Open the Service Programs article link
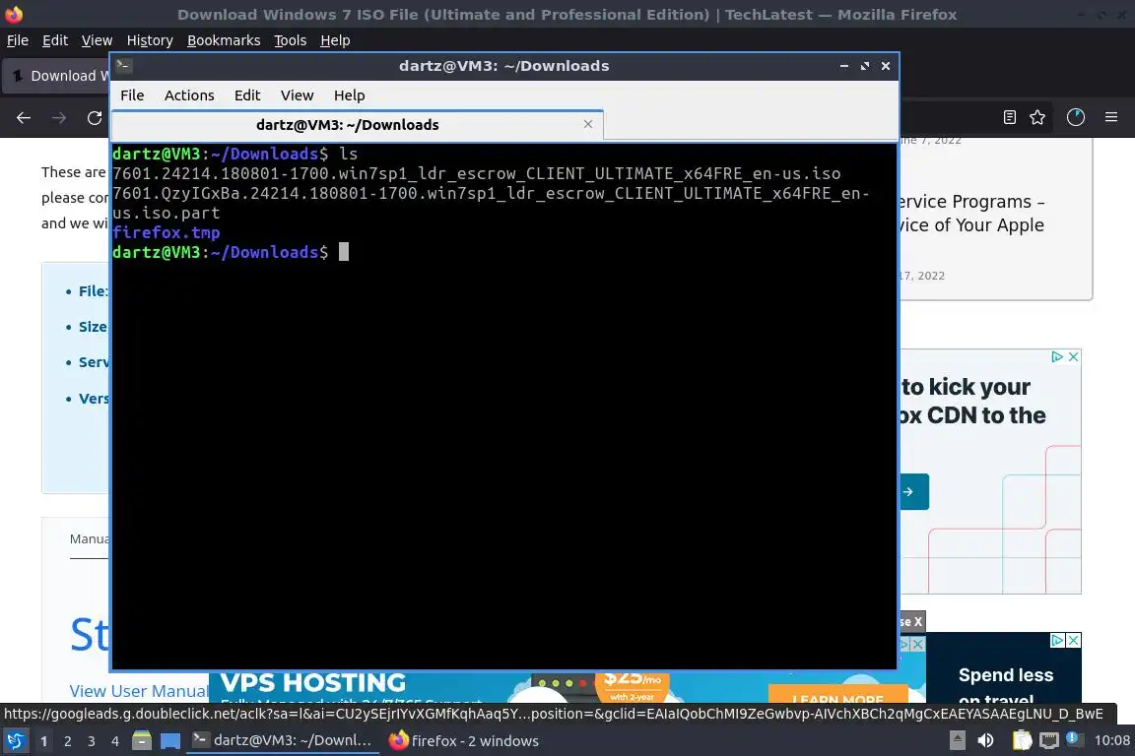This screenshot has width=1135, height=756. point(972,214)
